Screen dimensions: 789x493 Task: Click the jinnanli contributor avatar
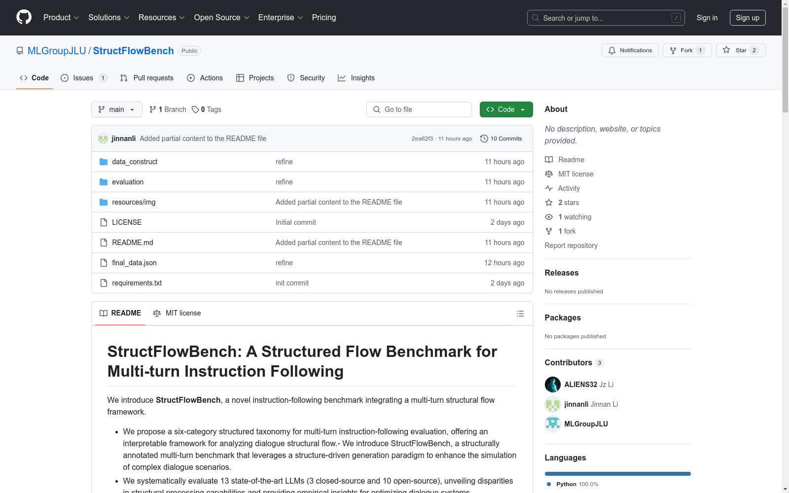tap(553, 404)
